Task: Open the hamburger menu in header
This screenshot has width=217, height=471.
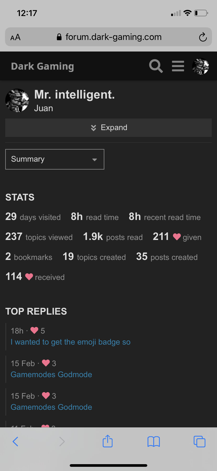Action: 178,66
